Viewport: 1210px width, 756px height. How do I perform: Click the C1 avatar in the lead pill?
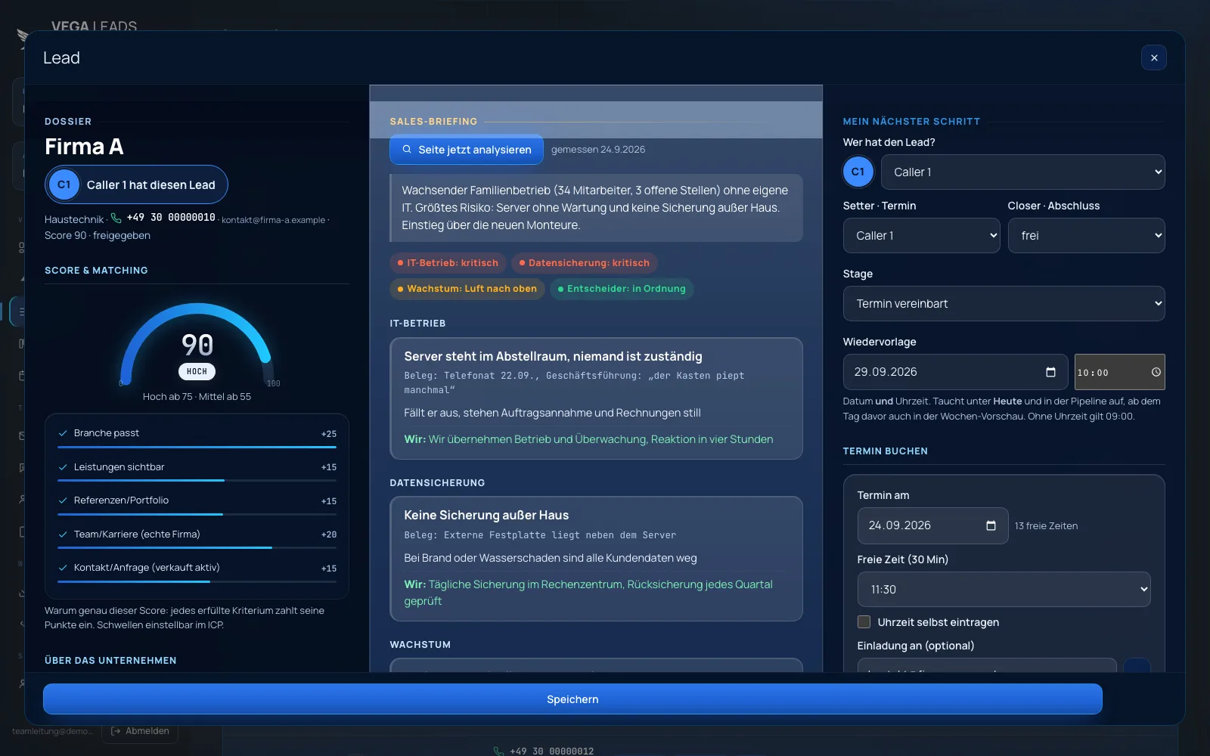pos(64,184)
